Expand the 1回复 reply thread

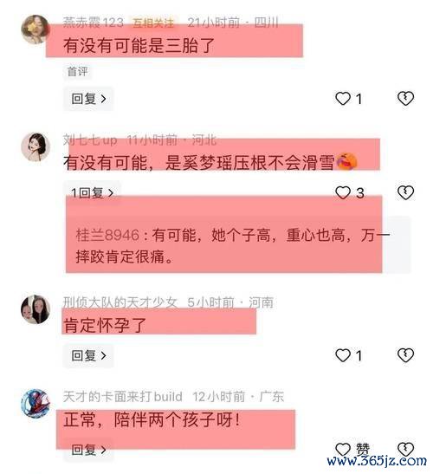click(x=92, y=192)
